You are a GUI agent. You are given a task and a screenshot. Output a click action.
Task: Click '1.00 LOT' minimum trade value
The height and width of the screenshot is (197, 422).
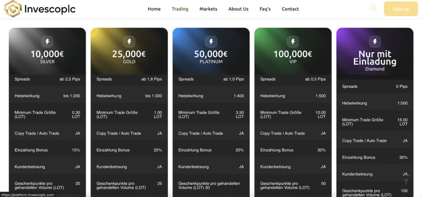tap(158, 115)
